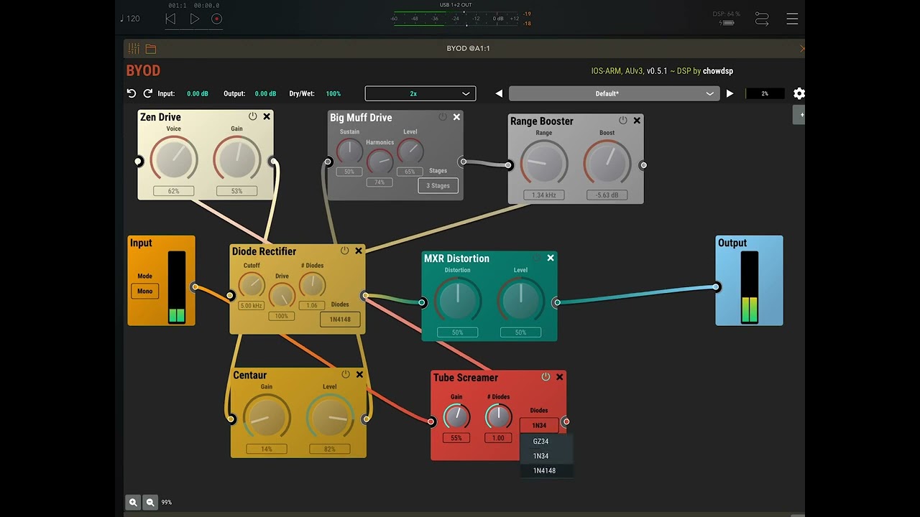The width and height of the screenshot is (920, 517).
Task: Toggle Zen Drive power button
Action: pos(253,116)
